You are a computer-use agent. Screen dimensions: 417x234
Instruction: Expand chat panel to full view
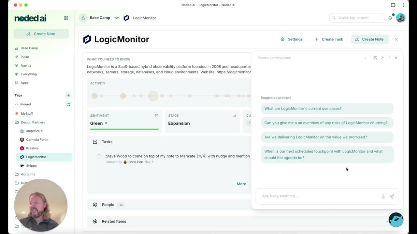point(382,58)
